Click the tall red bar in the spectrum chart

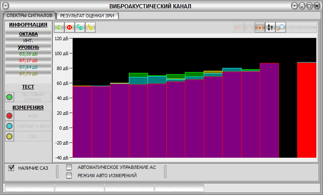(307, 110)
